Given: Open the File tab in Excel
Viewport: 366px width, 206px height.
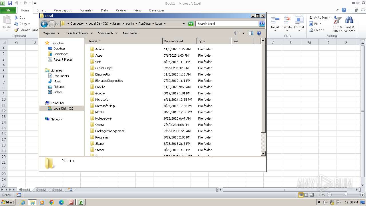Looking at the screenshot, I should (8, 10).
